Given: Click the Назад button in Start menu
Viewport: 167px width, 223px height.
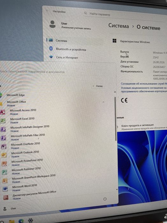Looking at the screenshot, I should point(98,86).
